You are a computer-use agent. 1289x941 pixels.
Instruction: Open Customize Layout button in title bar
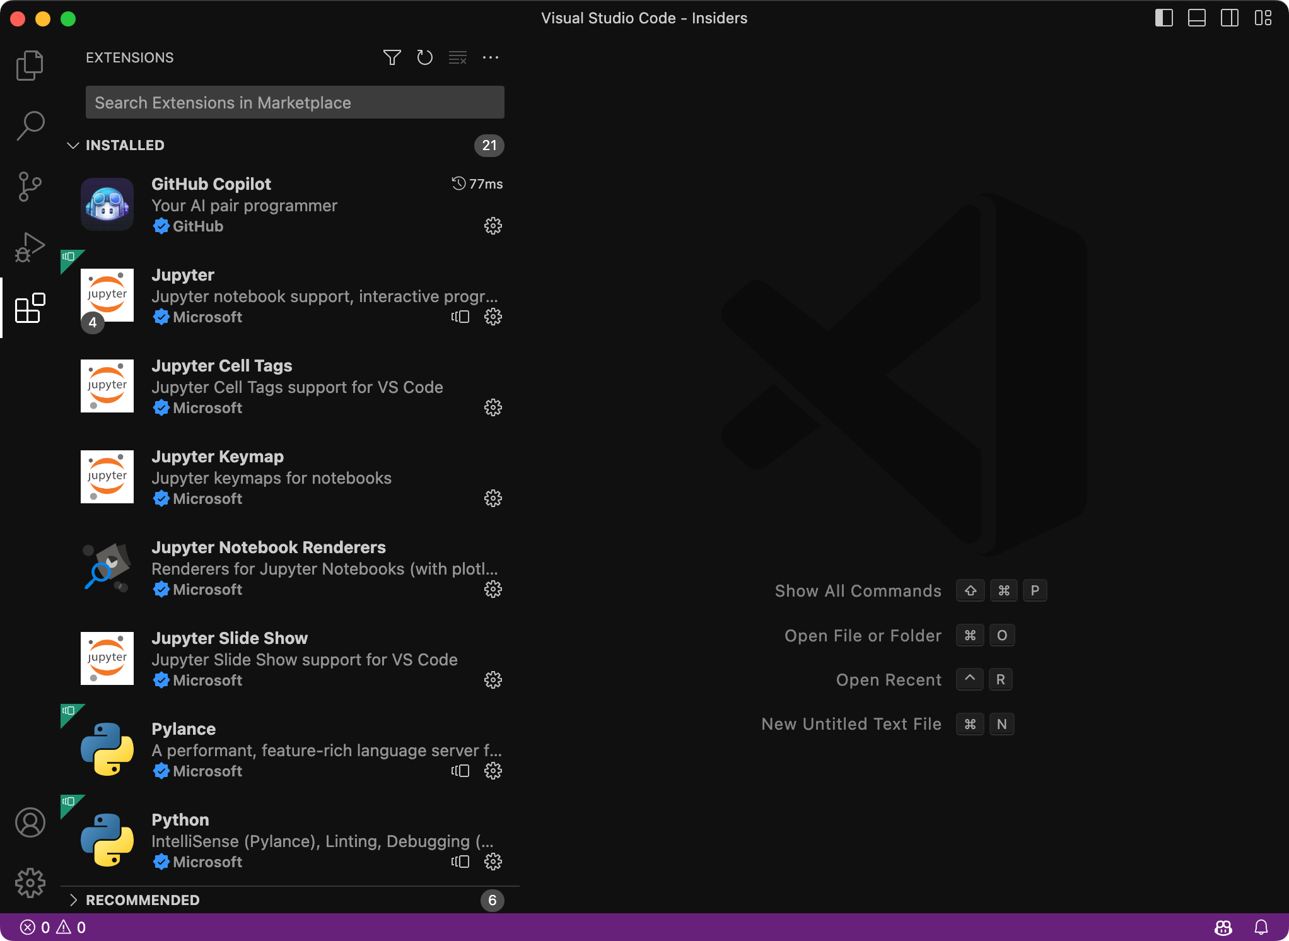[1263, 18]
